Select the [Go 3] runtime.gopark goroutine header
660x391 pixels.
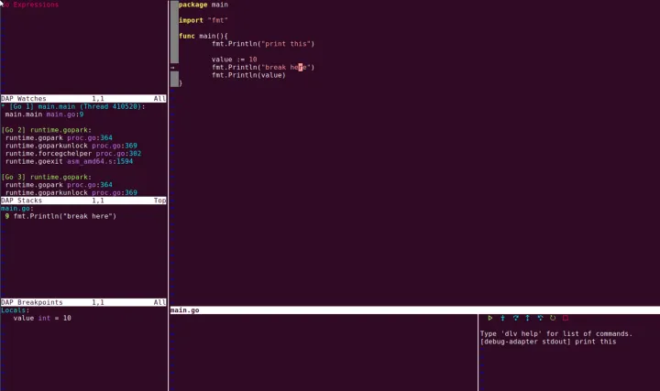click(x=47, y=177)
